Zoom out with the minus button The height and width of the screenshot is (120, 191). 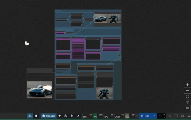click(x=187, y=90)
